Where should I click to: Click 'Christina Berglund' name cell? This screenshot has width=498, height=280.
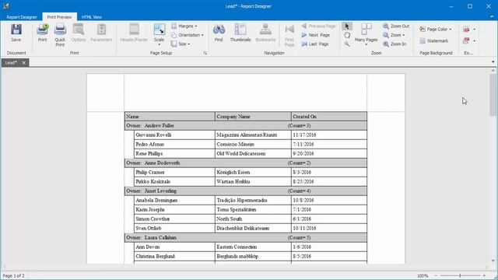pyautogui.click(x=174, y=256)
